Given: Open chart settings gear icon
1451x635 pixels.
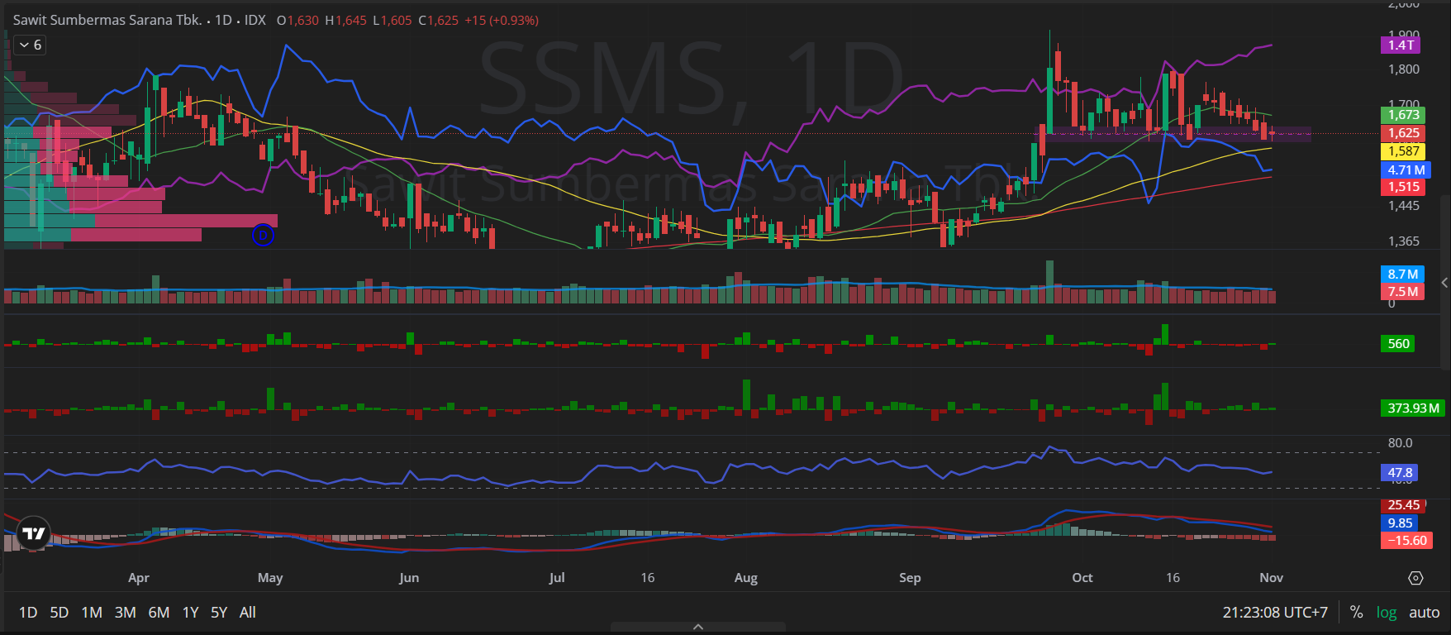Looking at the screenshot, I should (1415, 578).
